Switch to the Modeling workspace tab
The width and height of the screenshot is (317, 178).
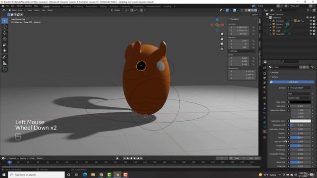point(56,6)
